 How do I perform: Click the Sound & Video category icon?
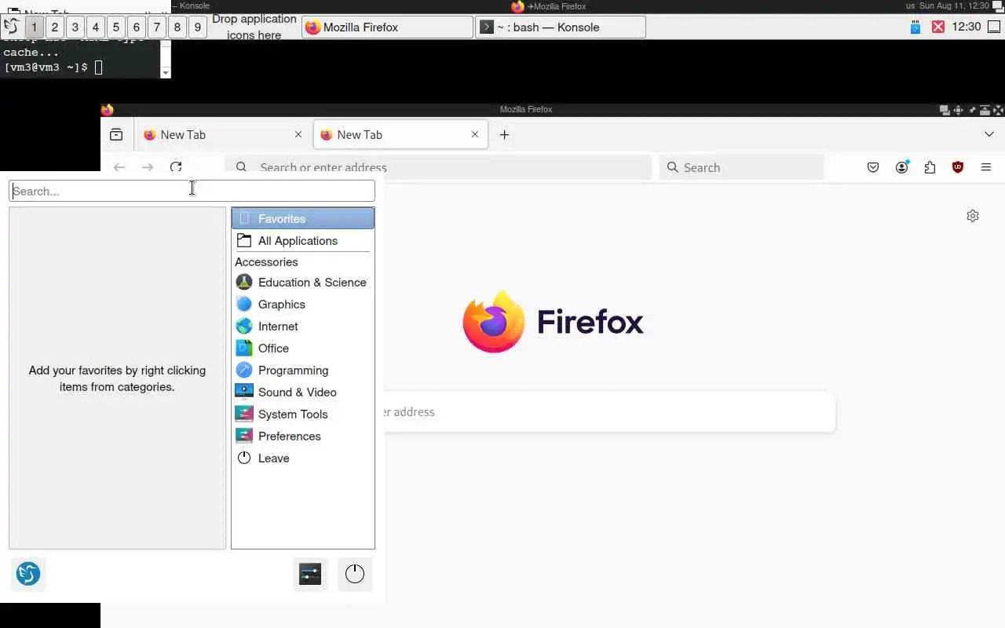pyautogui.click(x=244, y=392)
